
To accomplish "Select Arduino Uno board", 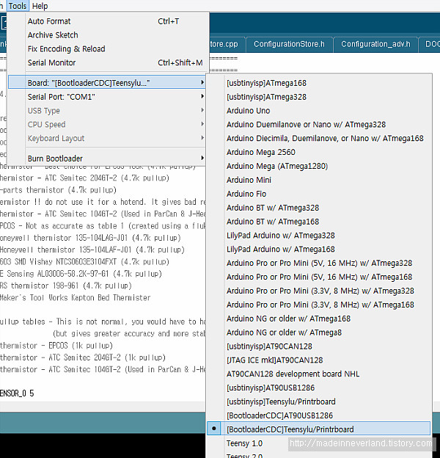I will click(318, 111).
